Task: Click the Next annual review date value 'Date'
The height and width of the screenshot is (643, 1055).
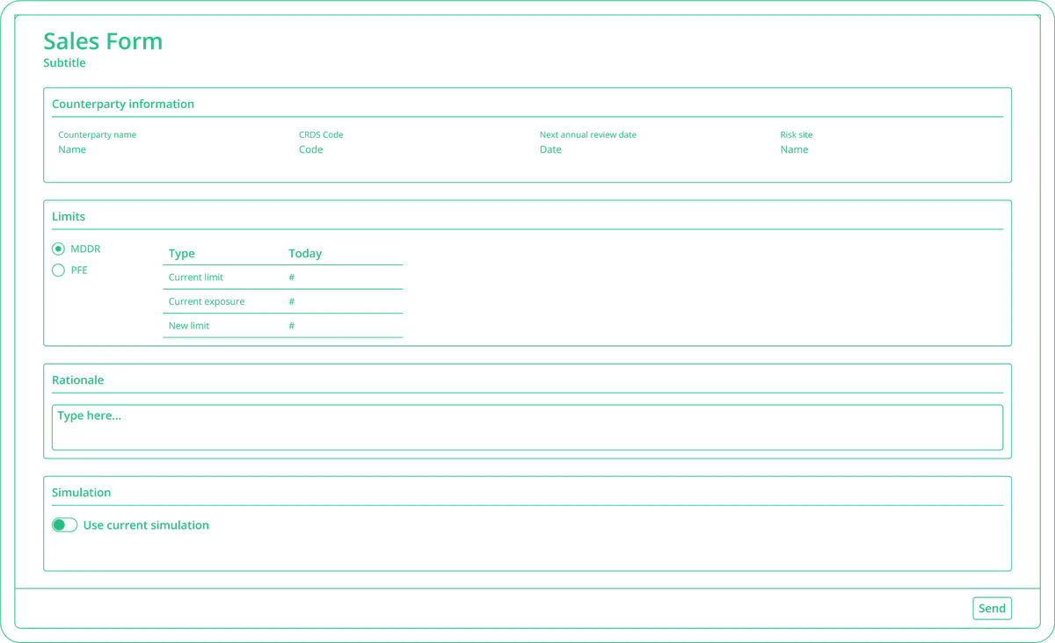Action: (550, 149)
